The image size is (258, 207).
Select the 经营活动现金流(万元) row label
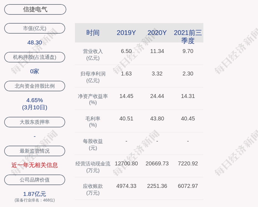(x=93, y=167)
